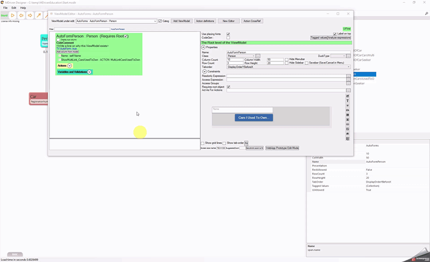Uncheck Use placing hints checkbox

coord(228,34)
